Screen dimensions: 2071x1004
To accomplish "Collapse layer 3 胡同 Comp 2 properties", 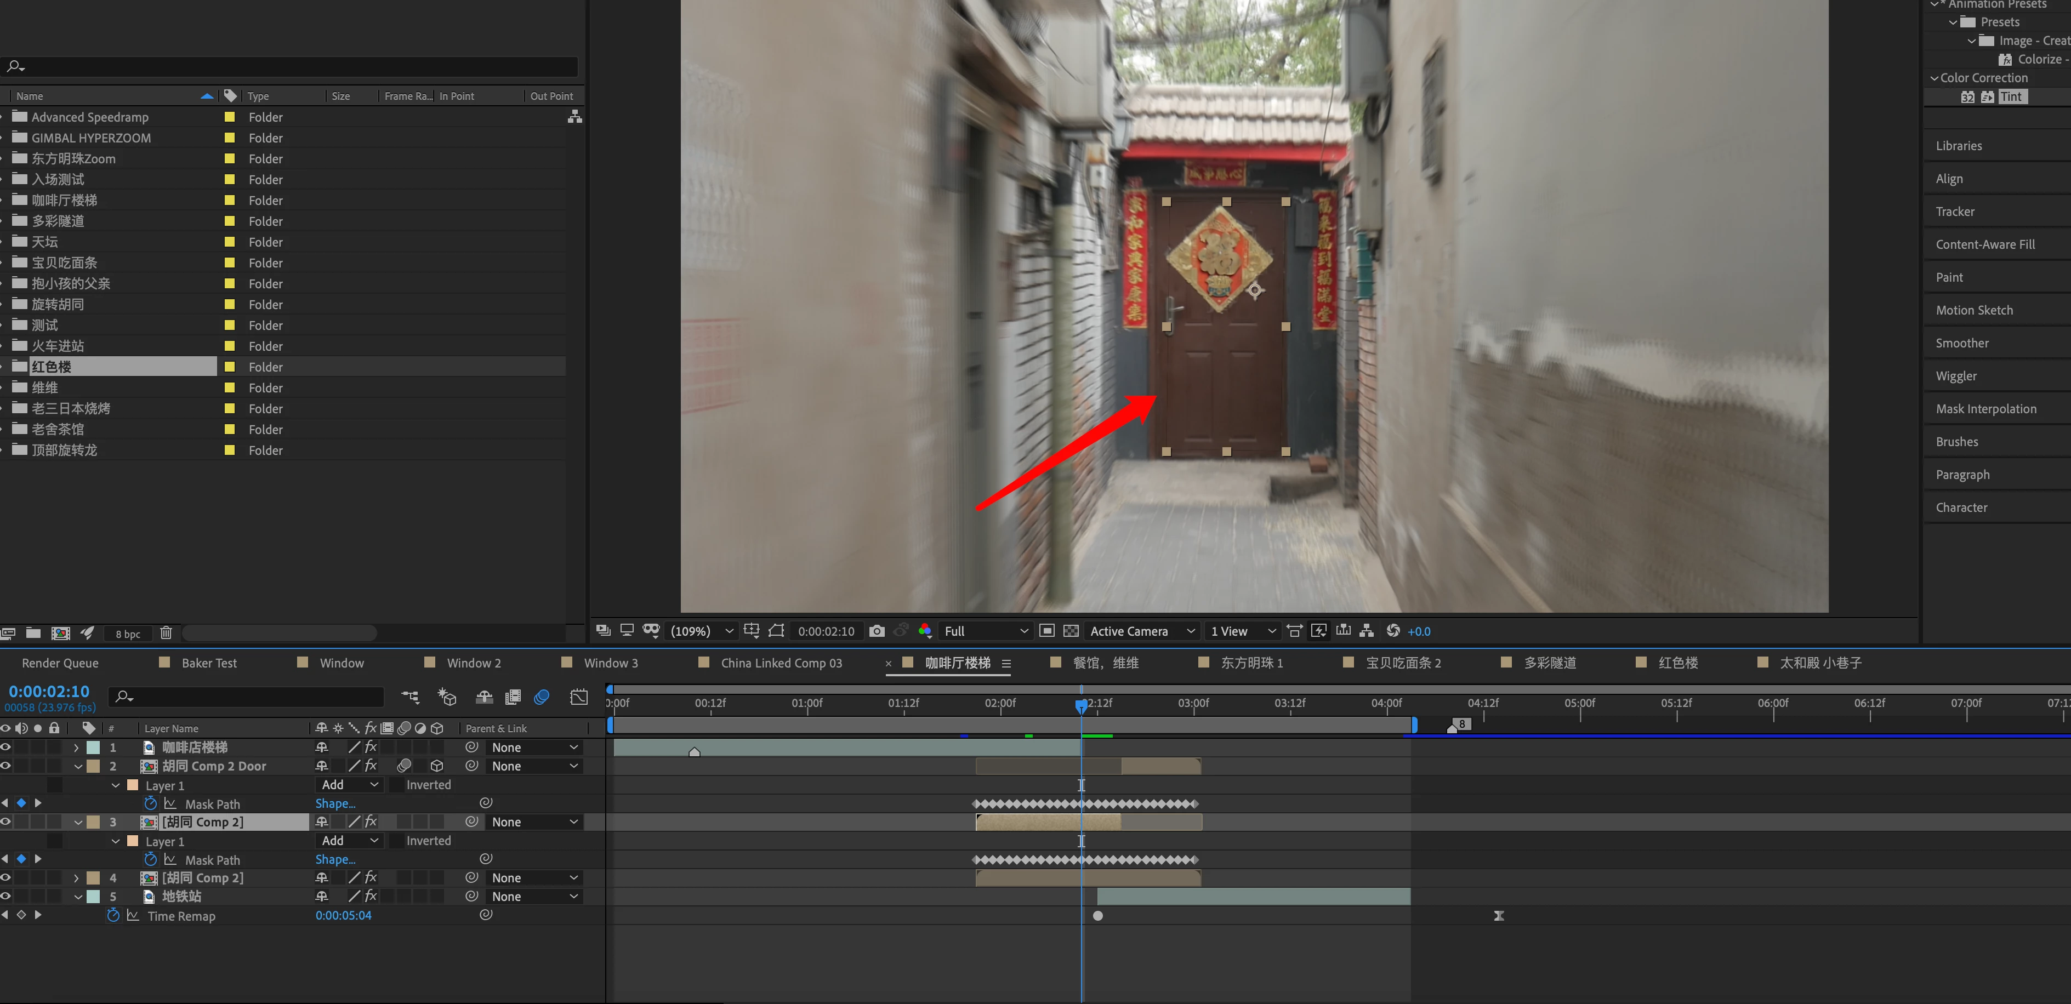I will click(78, 823).
